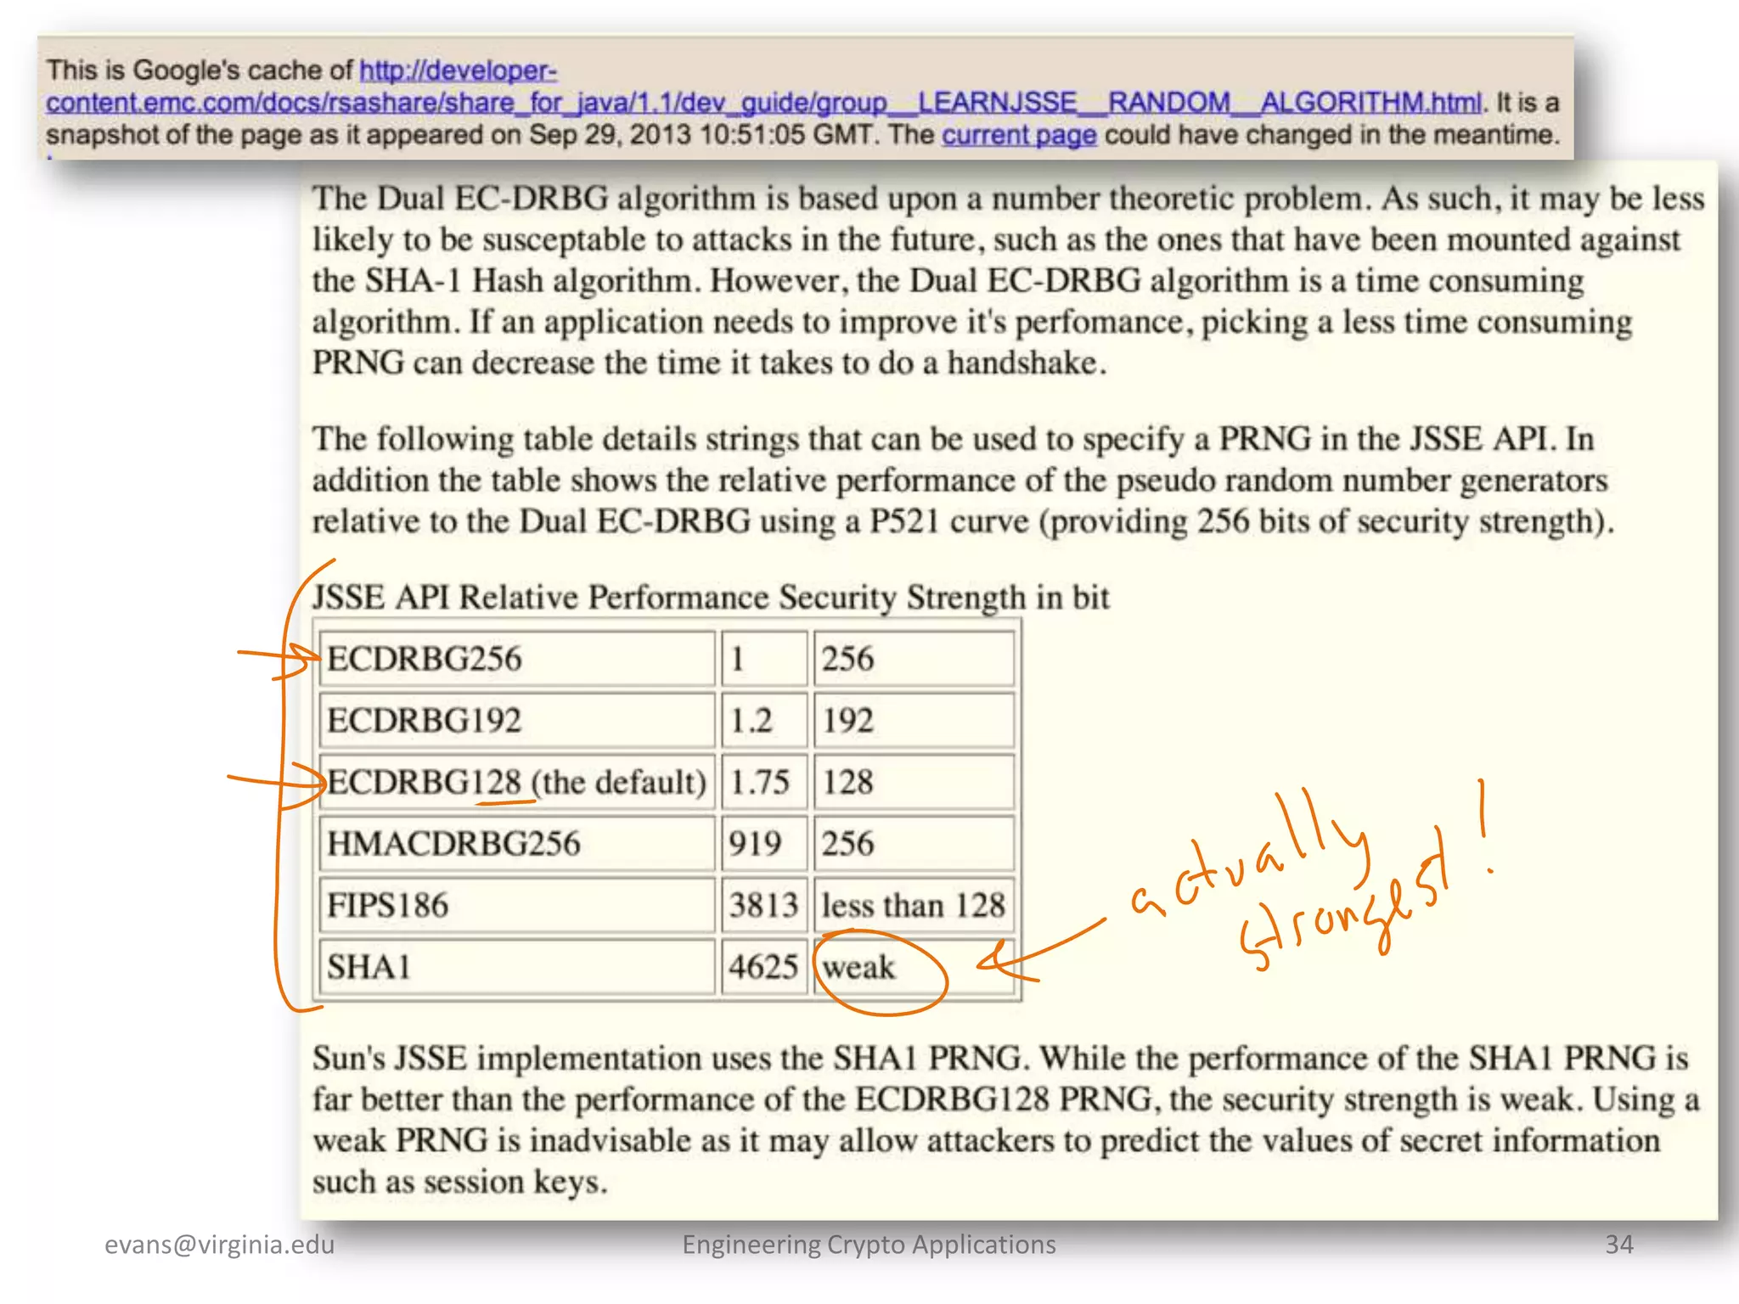Click the evans@virginia.edu footer text
1739x1304 pixels.
[219, 1245]
